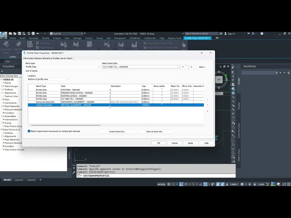
Task: Click the pick band style icon before Add button
Action: 191,67
